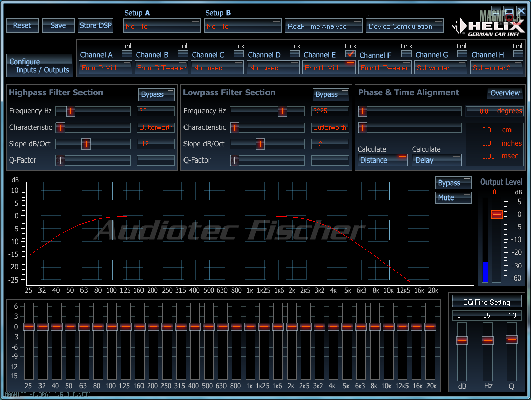Image resolution: width=531 pixels, height=400 pixels.
Task: Click the EQ fine Hz fader
Action: (487, 341)
